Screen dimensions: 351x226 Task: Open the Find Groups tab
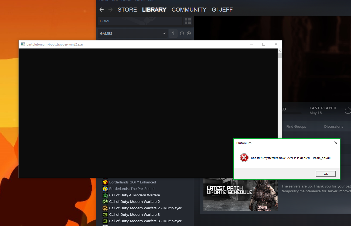296,126
